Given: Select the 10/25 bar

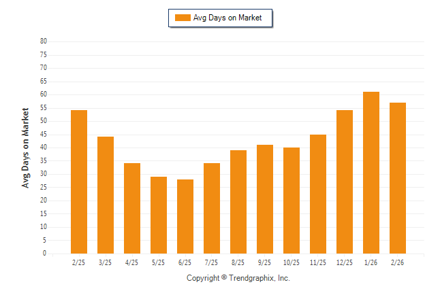Looking at the screenshot, I should pos(292,201).
